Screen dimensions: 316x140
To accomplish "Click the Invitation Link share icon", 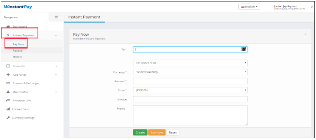I will click(8, 100).
